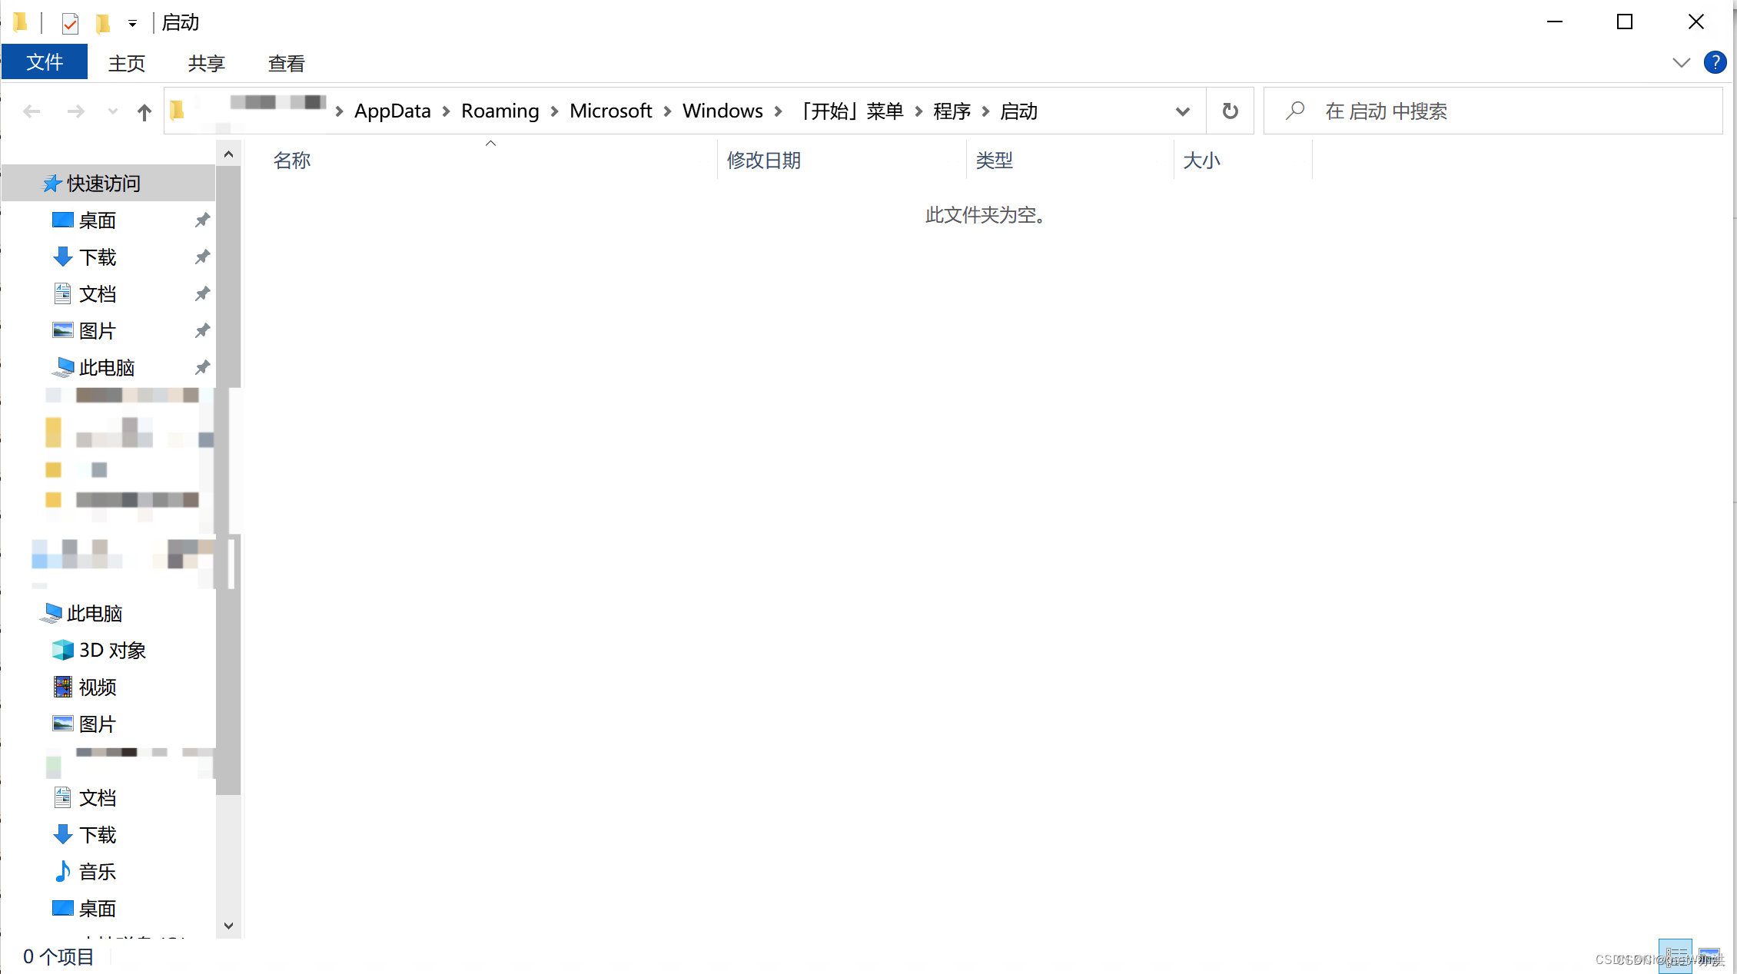Open Help with the question mark icon

pos(1715,63)
